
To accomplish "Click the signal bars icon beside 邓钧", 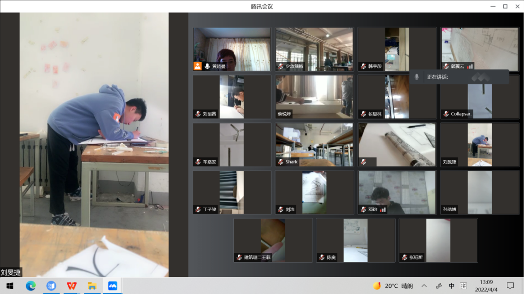I will click(383, 209).
